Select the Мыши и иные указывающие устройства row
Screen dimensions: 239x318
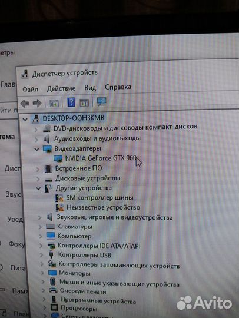point(119,283)
